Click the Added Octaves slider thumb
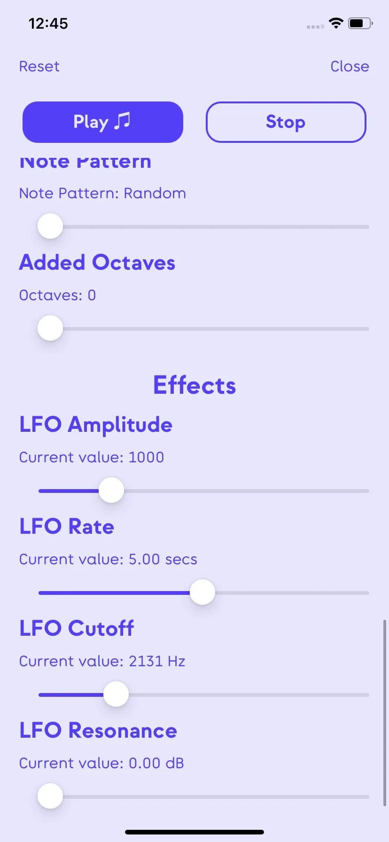This screenshot has width=389, height=842. [x=50, y=328]
